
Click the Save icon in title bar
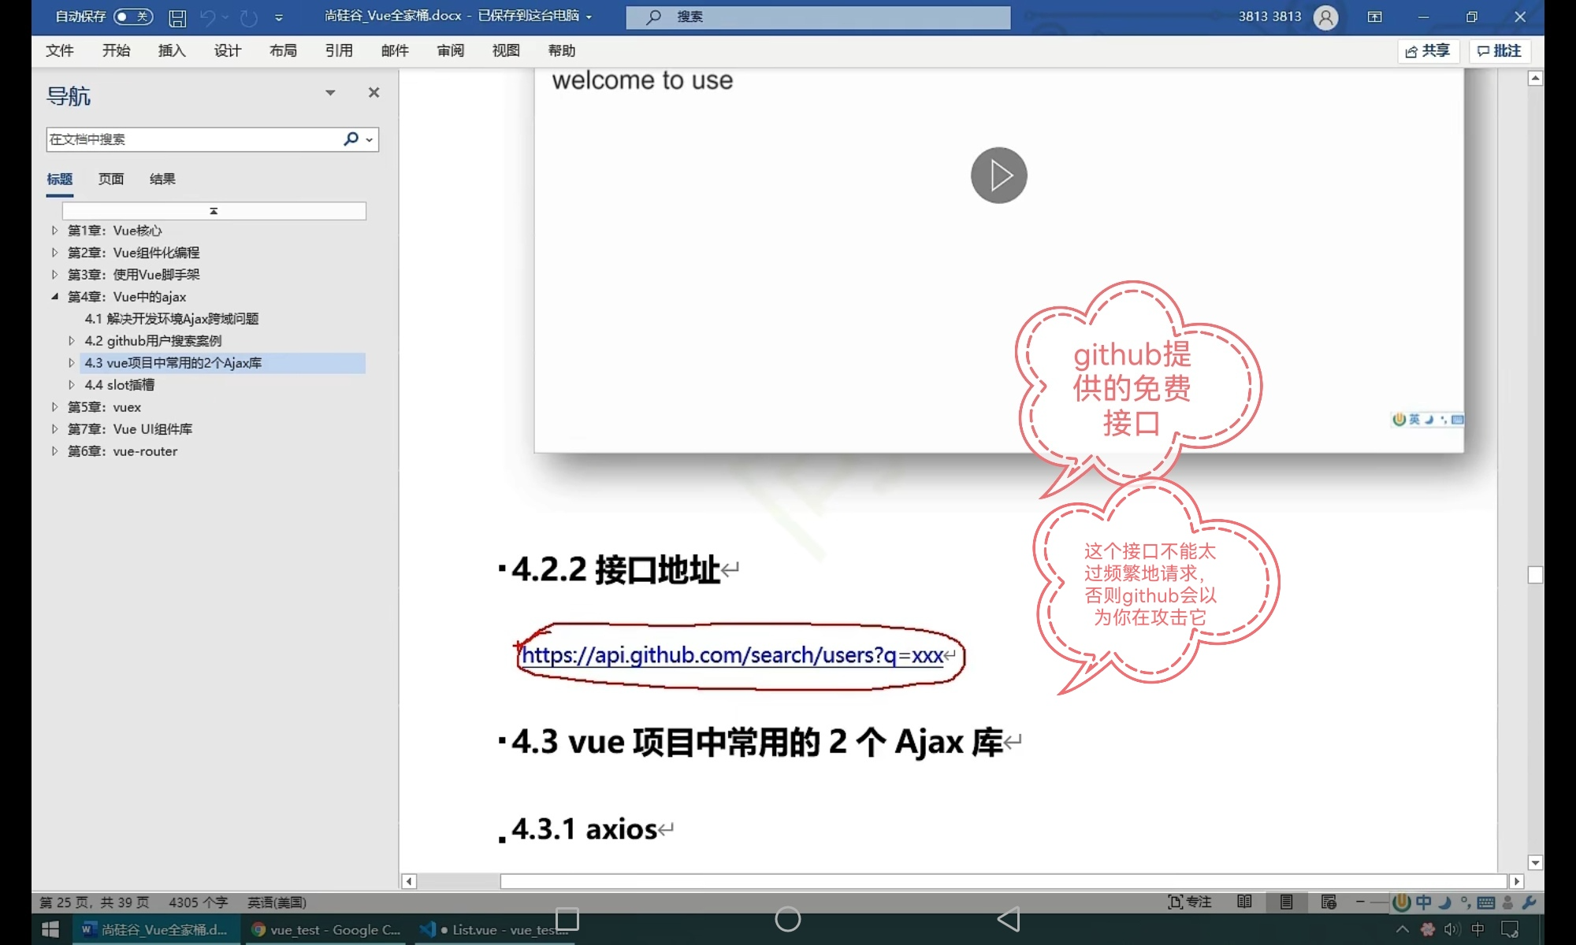coord(177,17)
